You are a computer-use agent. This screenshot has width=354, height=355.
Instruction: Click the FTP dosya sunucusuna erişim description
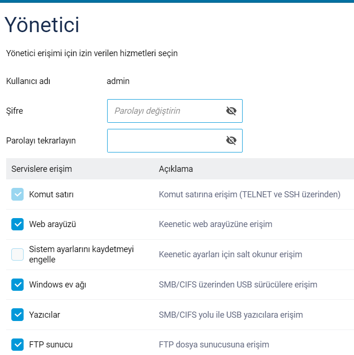214,345
